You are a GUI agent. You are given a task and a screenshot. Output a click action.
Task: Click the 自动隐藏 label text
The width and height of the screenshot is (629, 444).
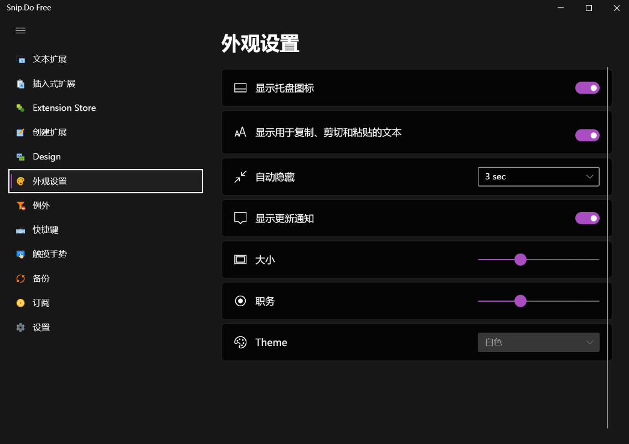click(275, 177)
